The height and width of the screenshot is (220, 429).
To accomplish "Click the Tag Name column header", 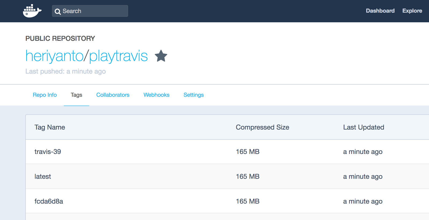I will (50, 127).
